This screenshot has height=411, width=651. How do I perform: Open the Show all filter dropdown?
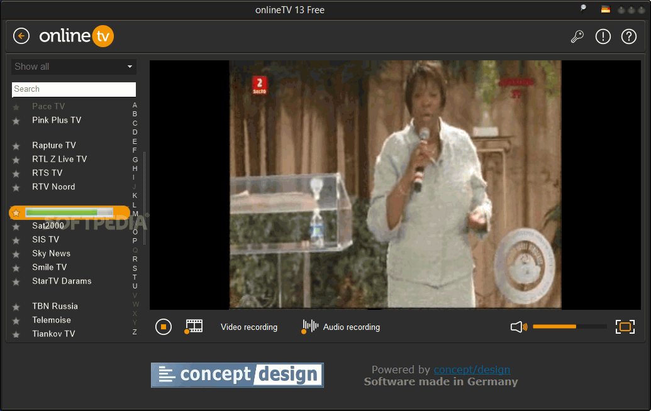(x=74, y=67)
